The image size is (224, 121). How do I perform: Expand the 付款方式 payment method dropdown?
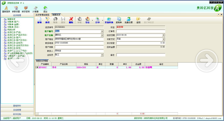coord(163,39)
